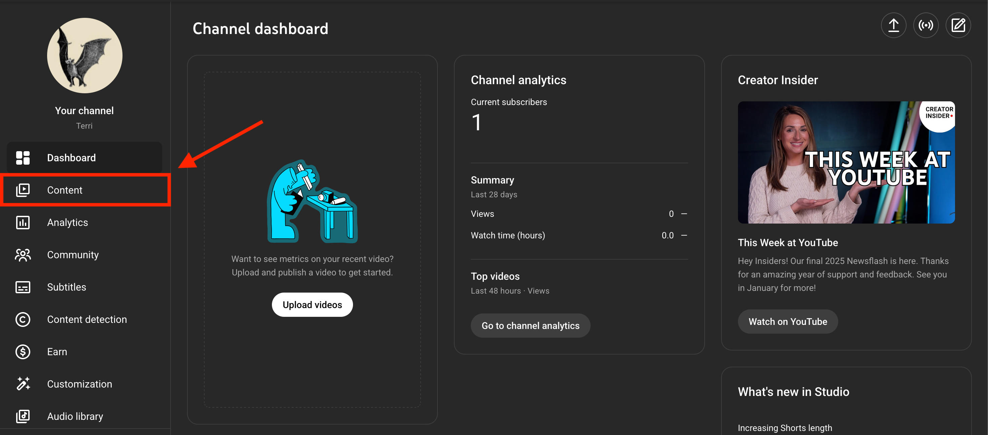Click the Earn dollar sign icon

23,352
